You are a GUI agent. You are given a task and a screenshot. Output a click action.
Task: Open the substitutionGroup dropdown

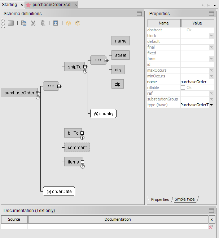[x=211, y=99]
